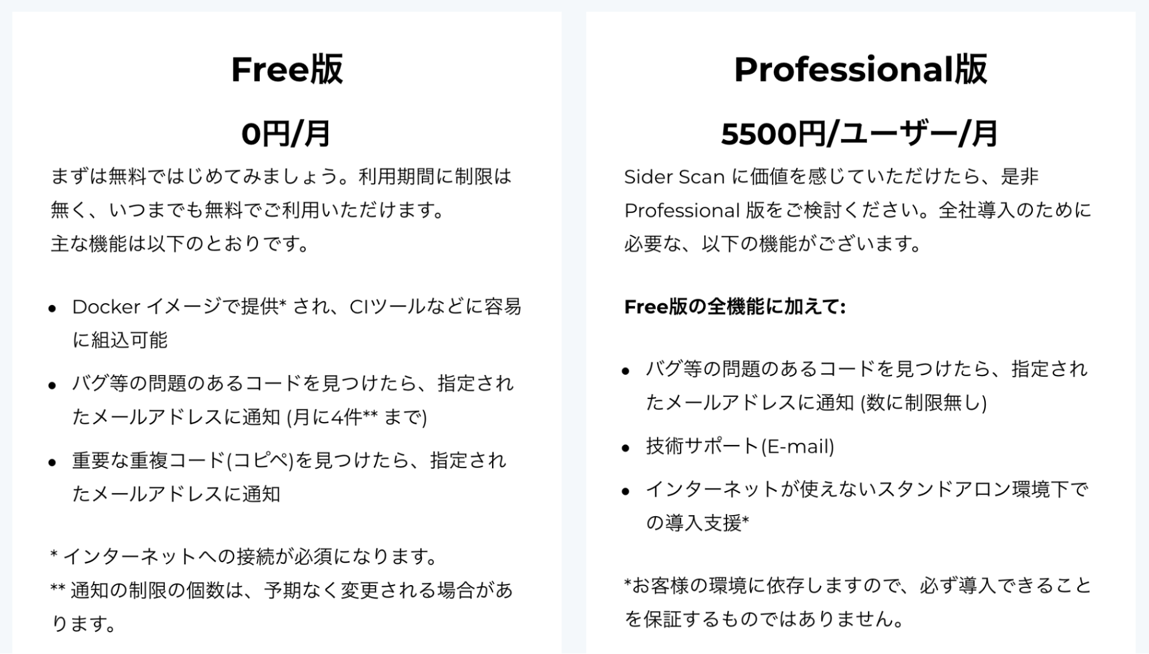
Task: Click the bullet dot beside Docker イメージ
Action: point(53,309)
